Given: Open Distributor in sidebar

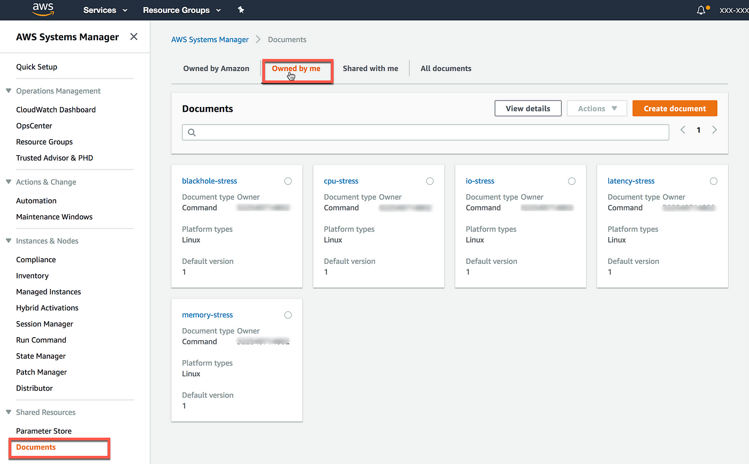Looking at the screenshot, I should pos(34,388).
